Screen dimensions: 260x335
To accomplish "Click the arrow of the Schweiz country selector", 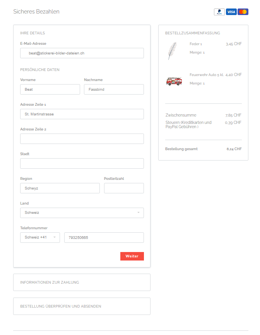I will click(139, 213).
